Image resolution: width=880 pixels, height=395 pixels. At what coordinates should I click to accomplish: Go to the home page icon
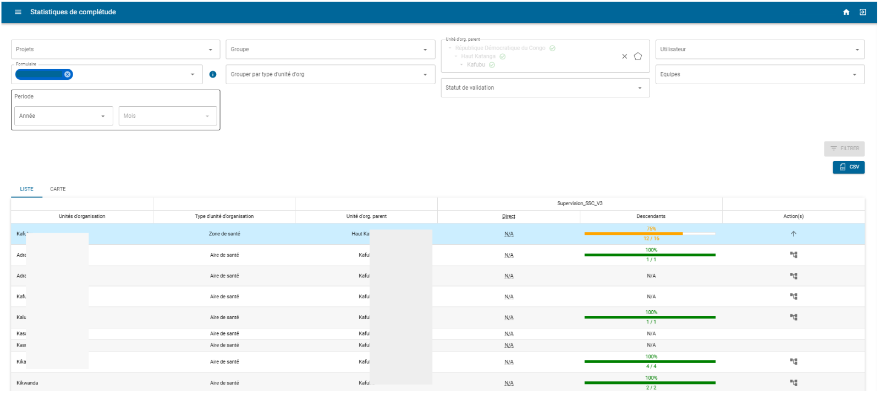(846, 12)
